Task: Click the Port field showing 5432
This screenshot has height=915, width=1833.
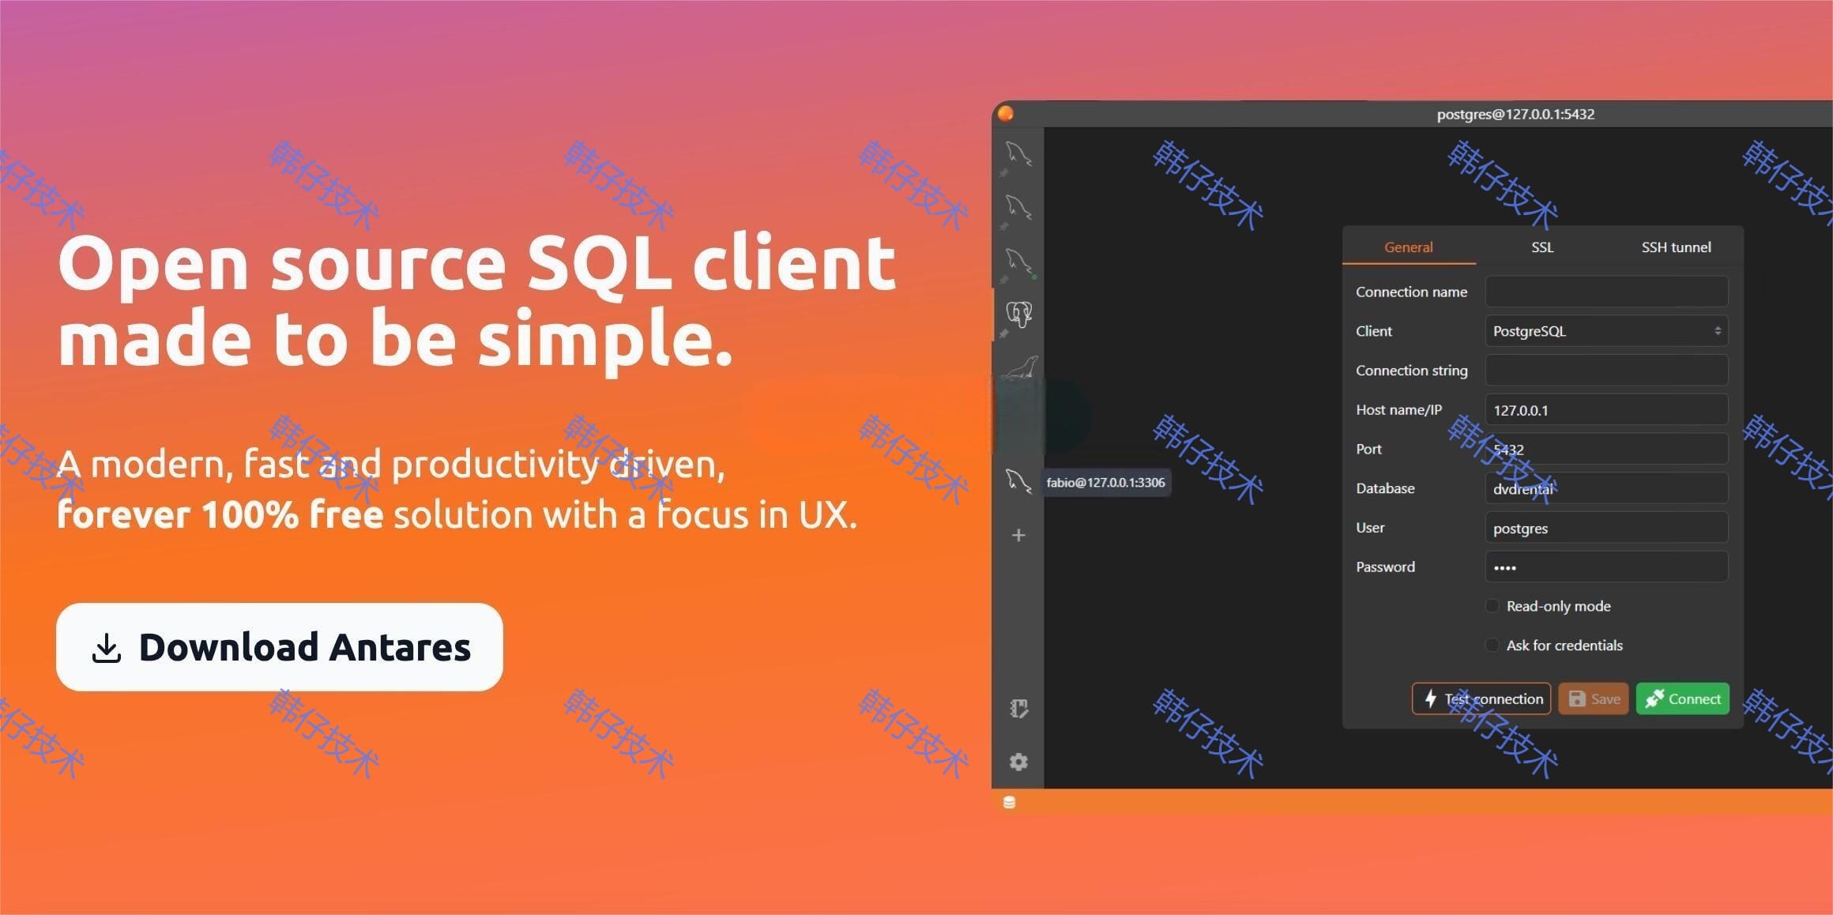Action: 1606,449
